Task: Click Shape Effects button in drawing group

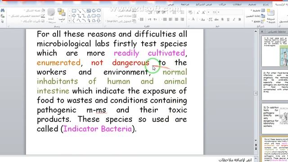Action: click(33, 21)
